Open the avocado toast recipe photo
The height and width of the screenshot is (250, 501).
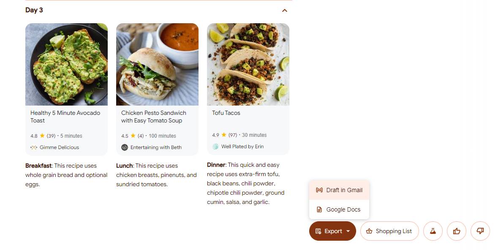click(x=66, y=64)
